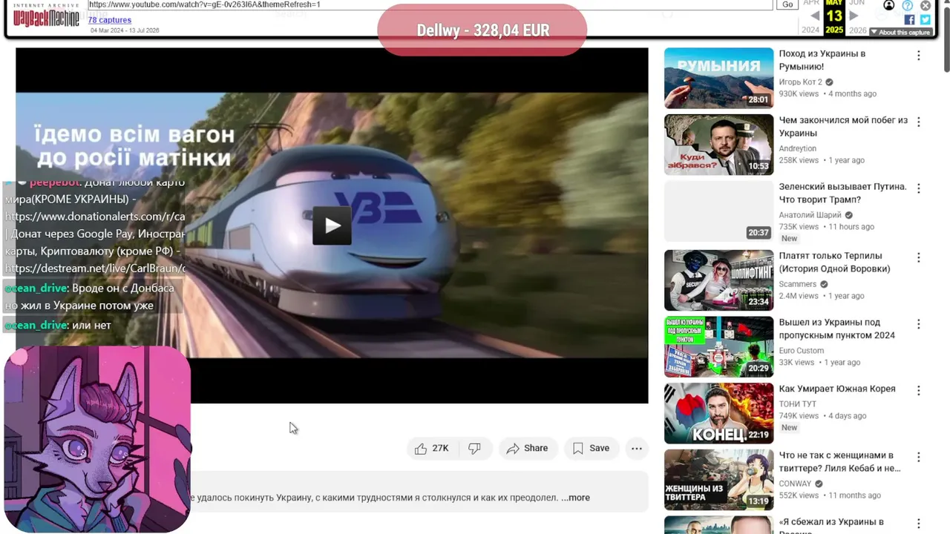Go to next capture with right arrow

pyautogui.click(x=854, y=16)
